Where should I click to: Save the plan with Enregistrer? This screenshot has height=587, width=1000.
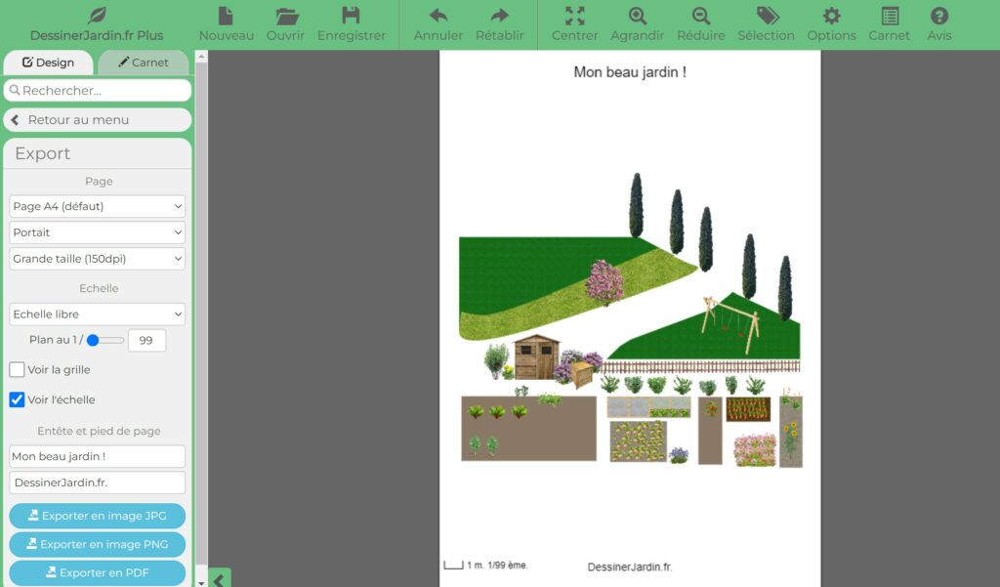pyautogui.click(x=352, y=24)
